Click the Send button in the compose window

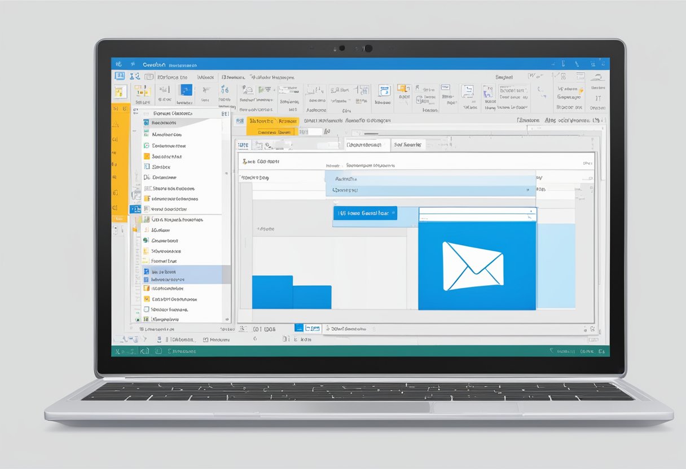click(x=364, y=213)
